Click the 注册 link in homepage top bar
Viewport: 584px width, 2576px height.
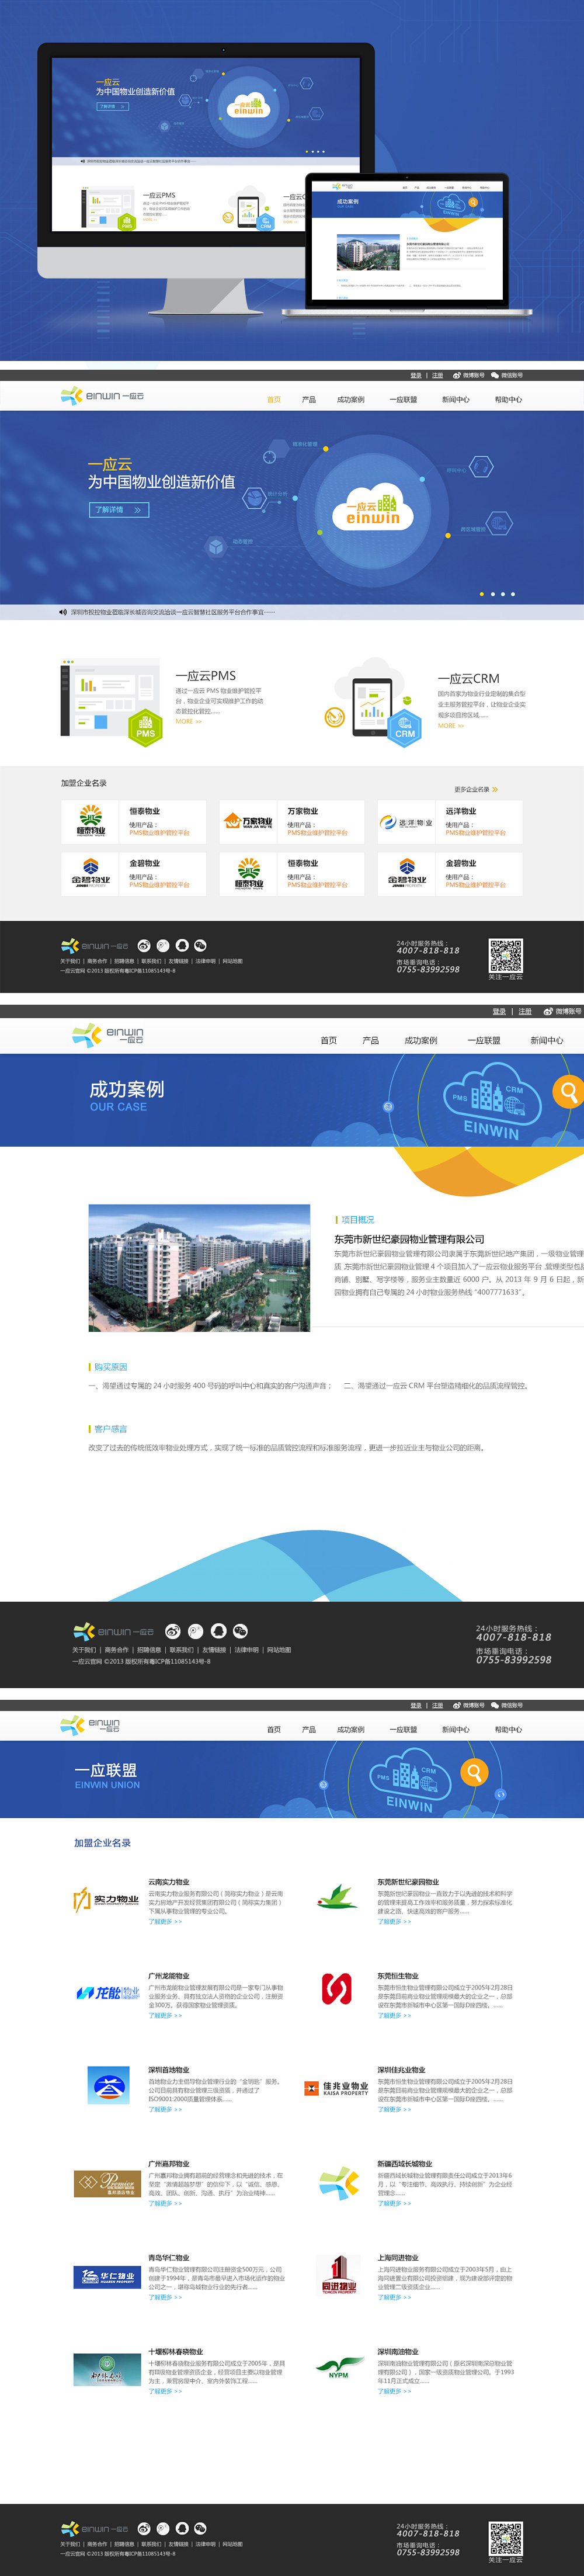point(437,376)
